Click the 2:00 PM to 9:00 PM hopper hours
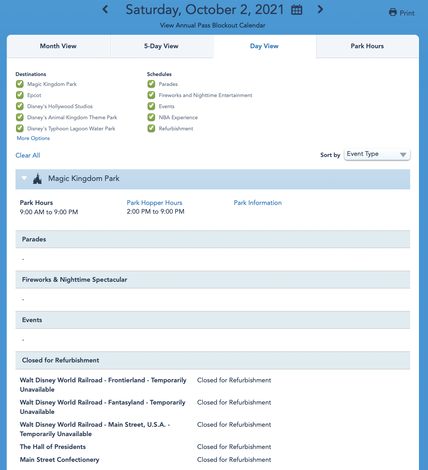 coord(156,212)
